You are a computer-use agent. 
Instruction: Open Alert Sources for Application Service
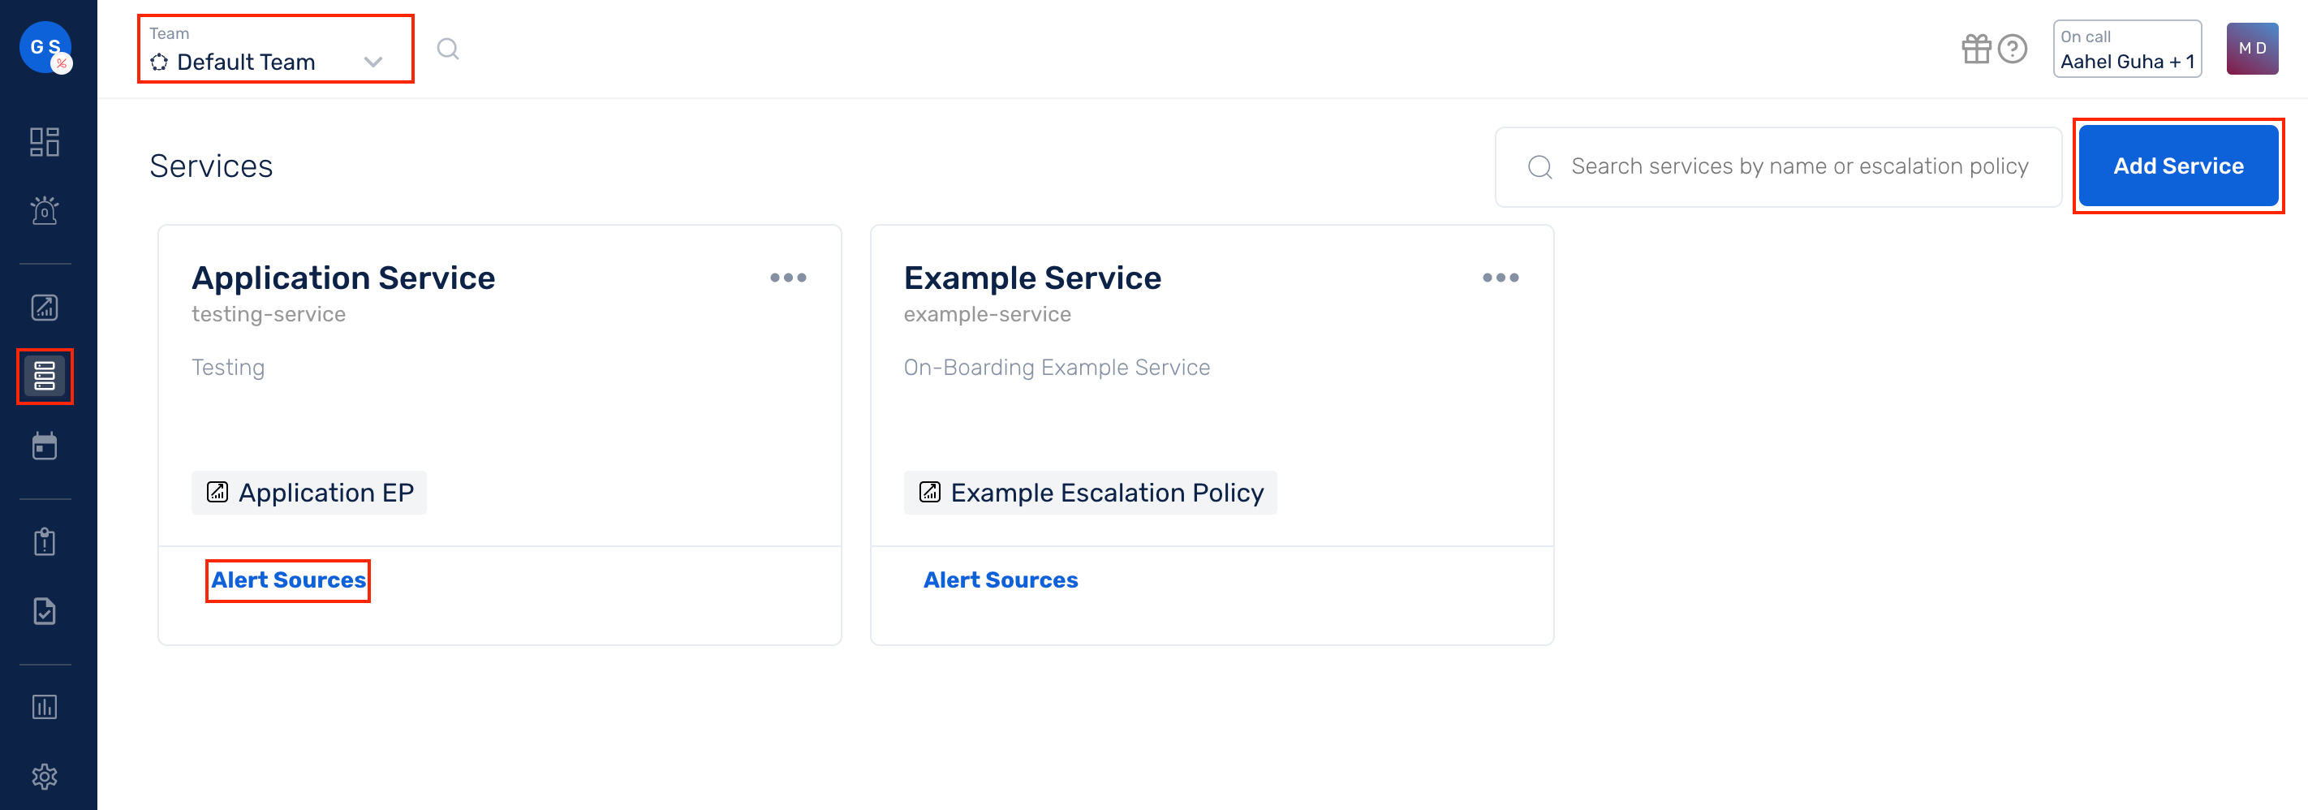pyautogui.click(x=286, y=579)
